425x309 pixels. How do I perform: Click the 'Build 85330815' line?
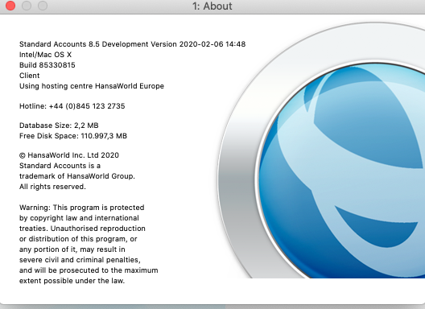click(x=47, y=65)
